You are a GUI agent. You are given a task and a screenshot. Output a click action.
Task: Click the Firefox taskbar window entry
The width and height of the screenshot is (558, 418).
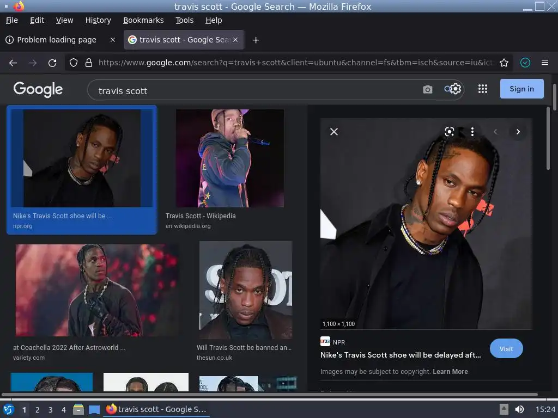tap(156, 409)
